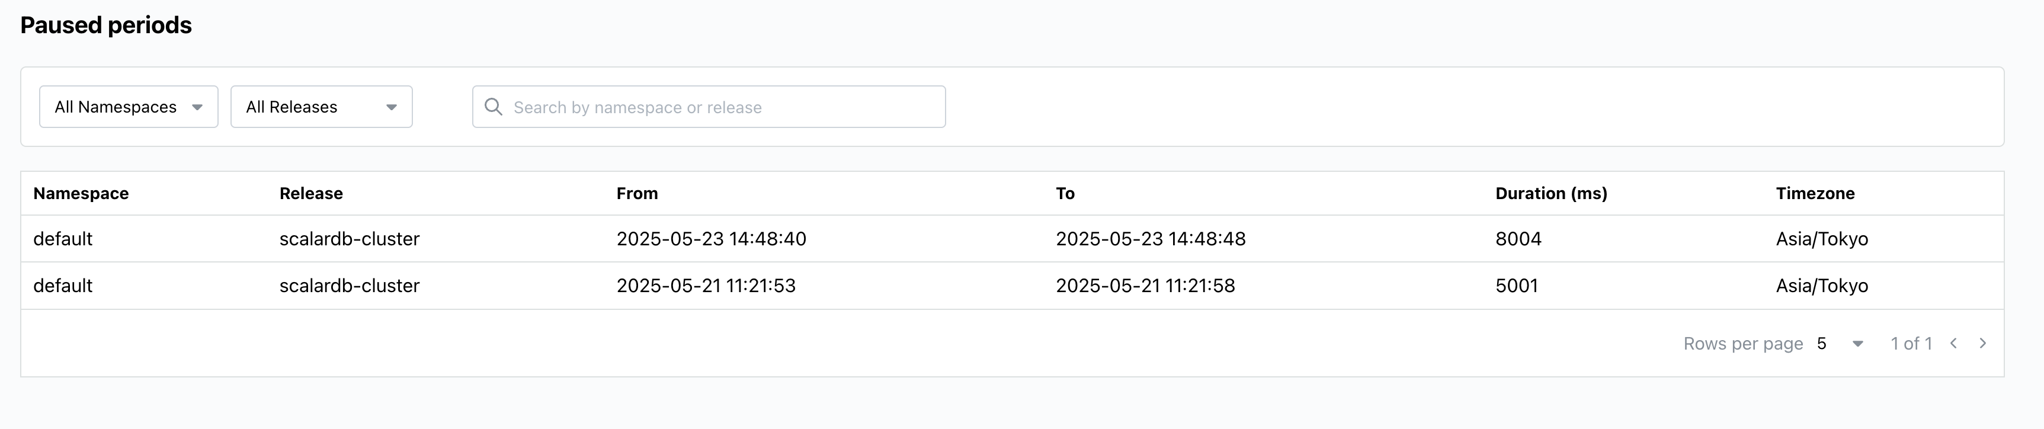Viewport: 2044px width, 429px height.
Task: Click the 2025-05-23 14:48:48 To cell
Action: point(1151,239)
